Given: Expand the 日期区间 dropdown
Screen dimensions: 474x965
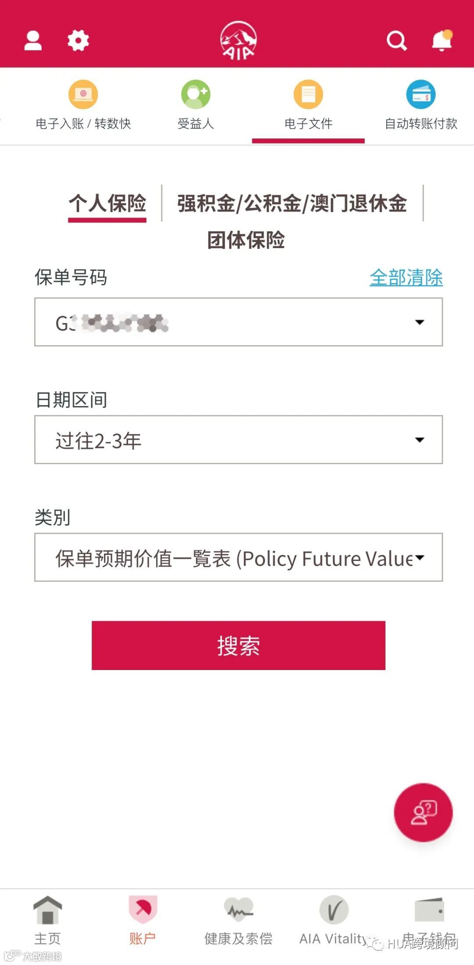Looking at the screenshot, I should [238, 440].
